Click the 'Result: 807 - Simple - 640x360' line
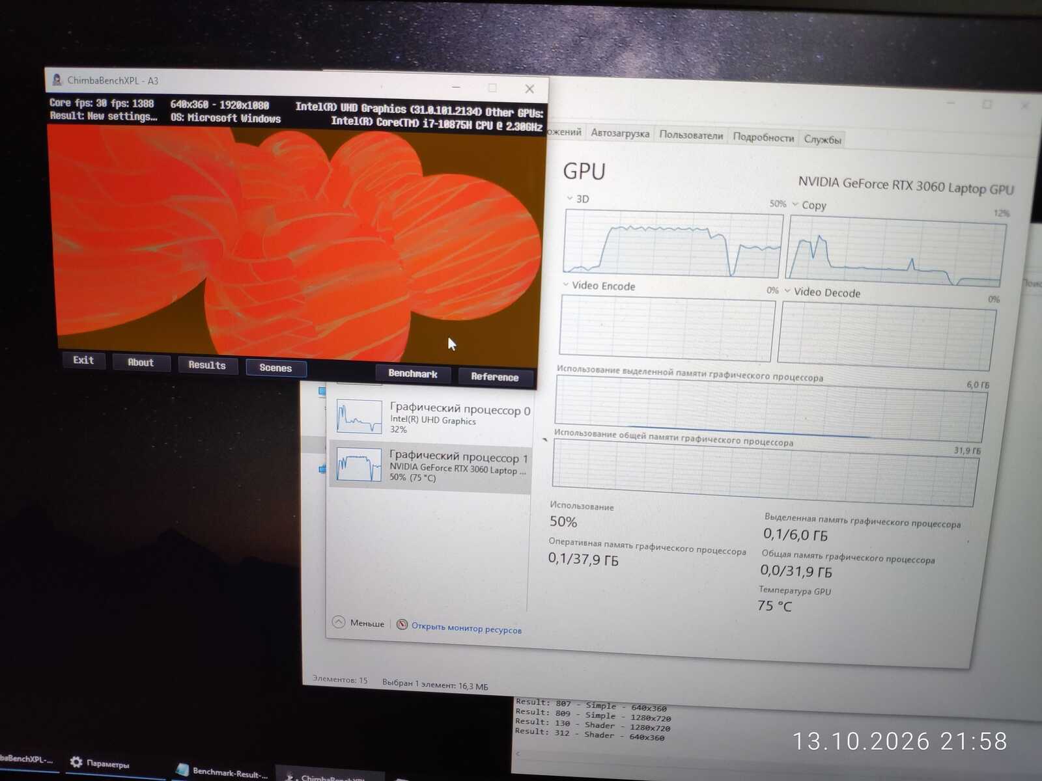 591,705
